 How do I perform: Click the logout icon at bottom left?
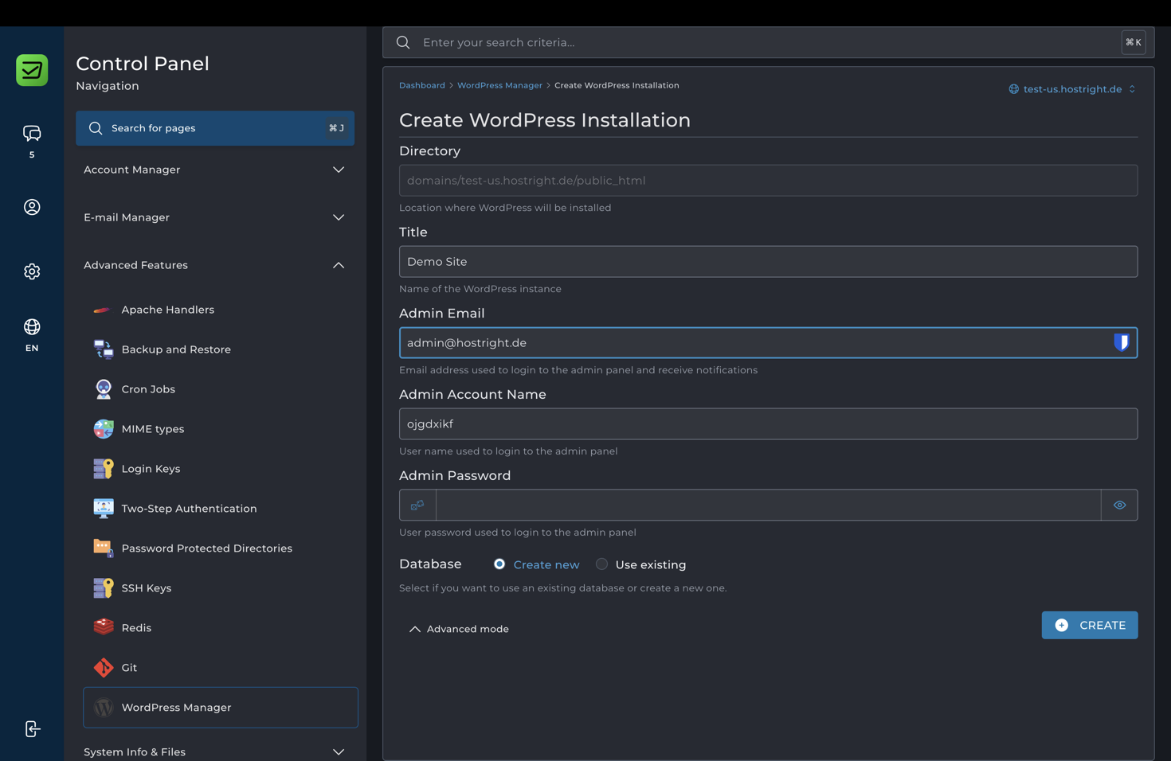(32, 729)
